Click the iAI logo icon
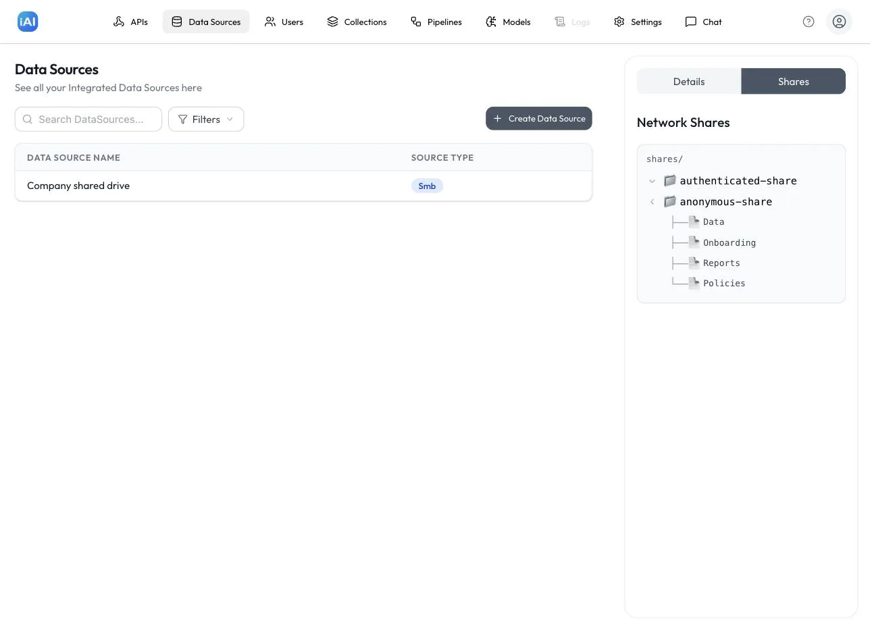This screenshot has width=870, height=630. (x=28, y=22)
